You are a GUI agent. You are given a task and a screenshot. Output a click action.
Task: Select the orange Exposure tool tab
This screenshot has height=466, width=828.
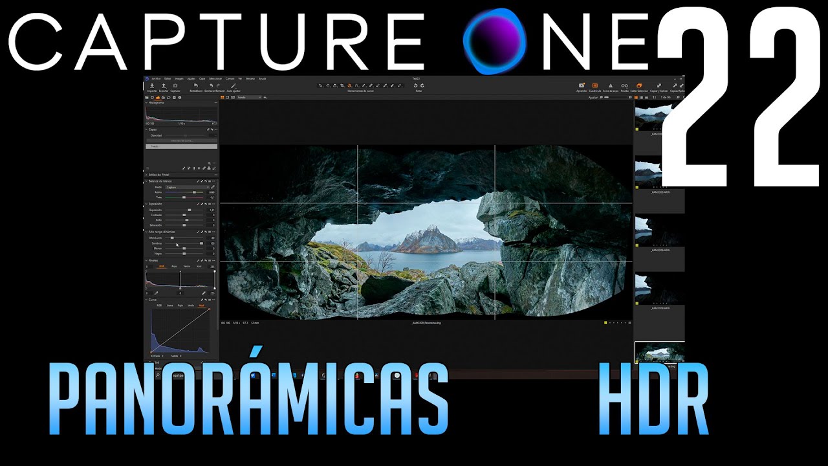point(158,97)
